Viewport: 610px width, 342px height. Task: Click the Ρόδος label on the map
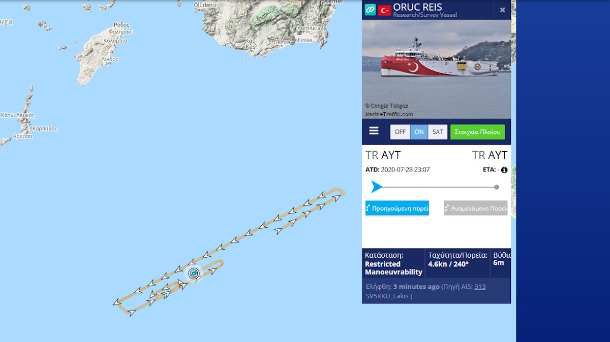tap(122, 25)
